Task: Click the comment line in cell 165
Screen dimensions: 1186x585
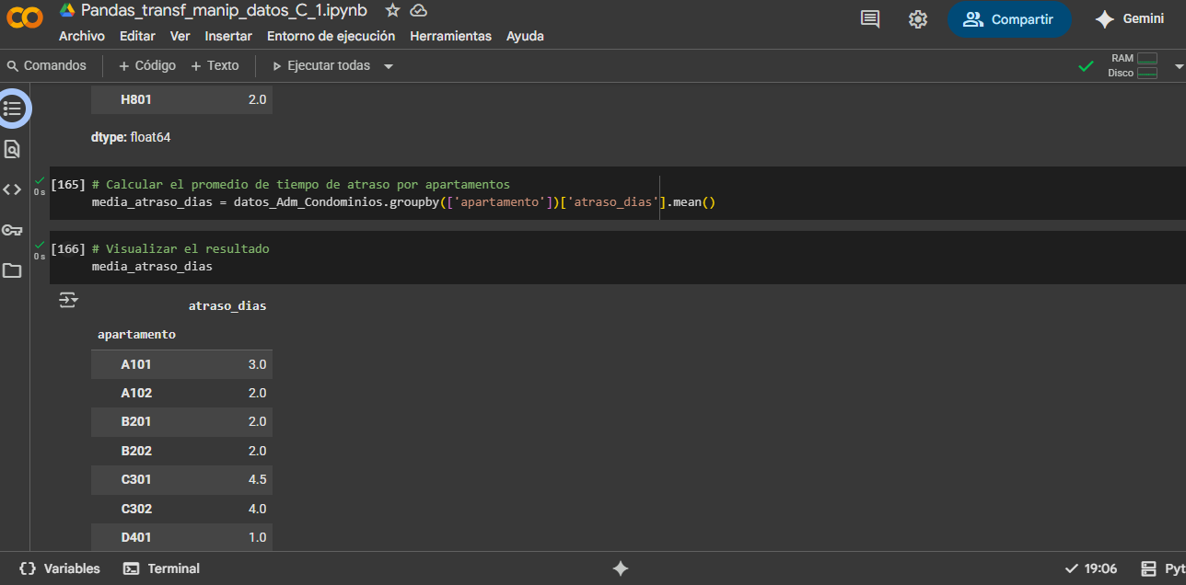Action: (x=301, y=184)
